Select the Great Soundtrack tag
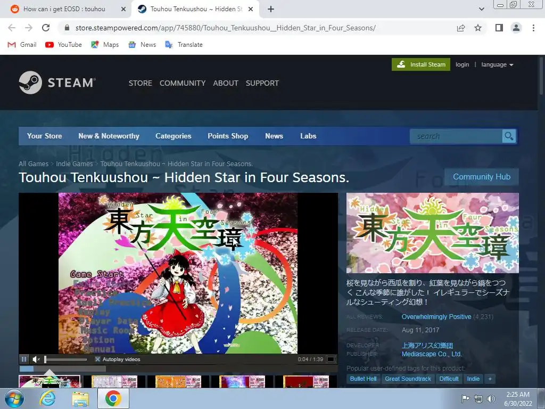The image size is (545, 409). click(x=408, y=379)
